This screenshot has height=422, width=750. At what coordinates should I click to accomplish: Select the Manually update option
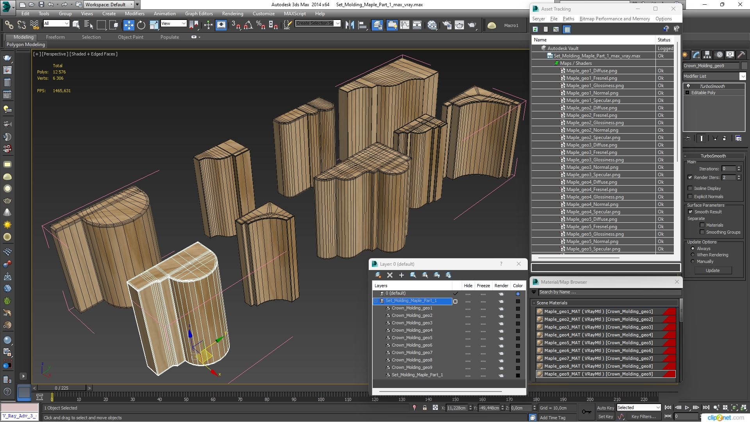point(693,261)
